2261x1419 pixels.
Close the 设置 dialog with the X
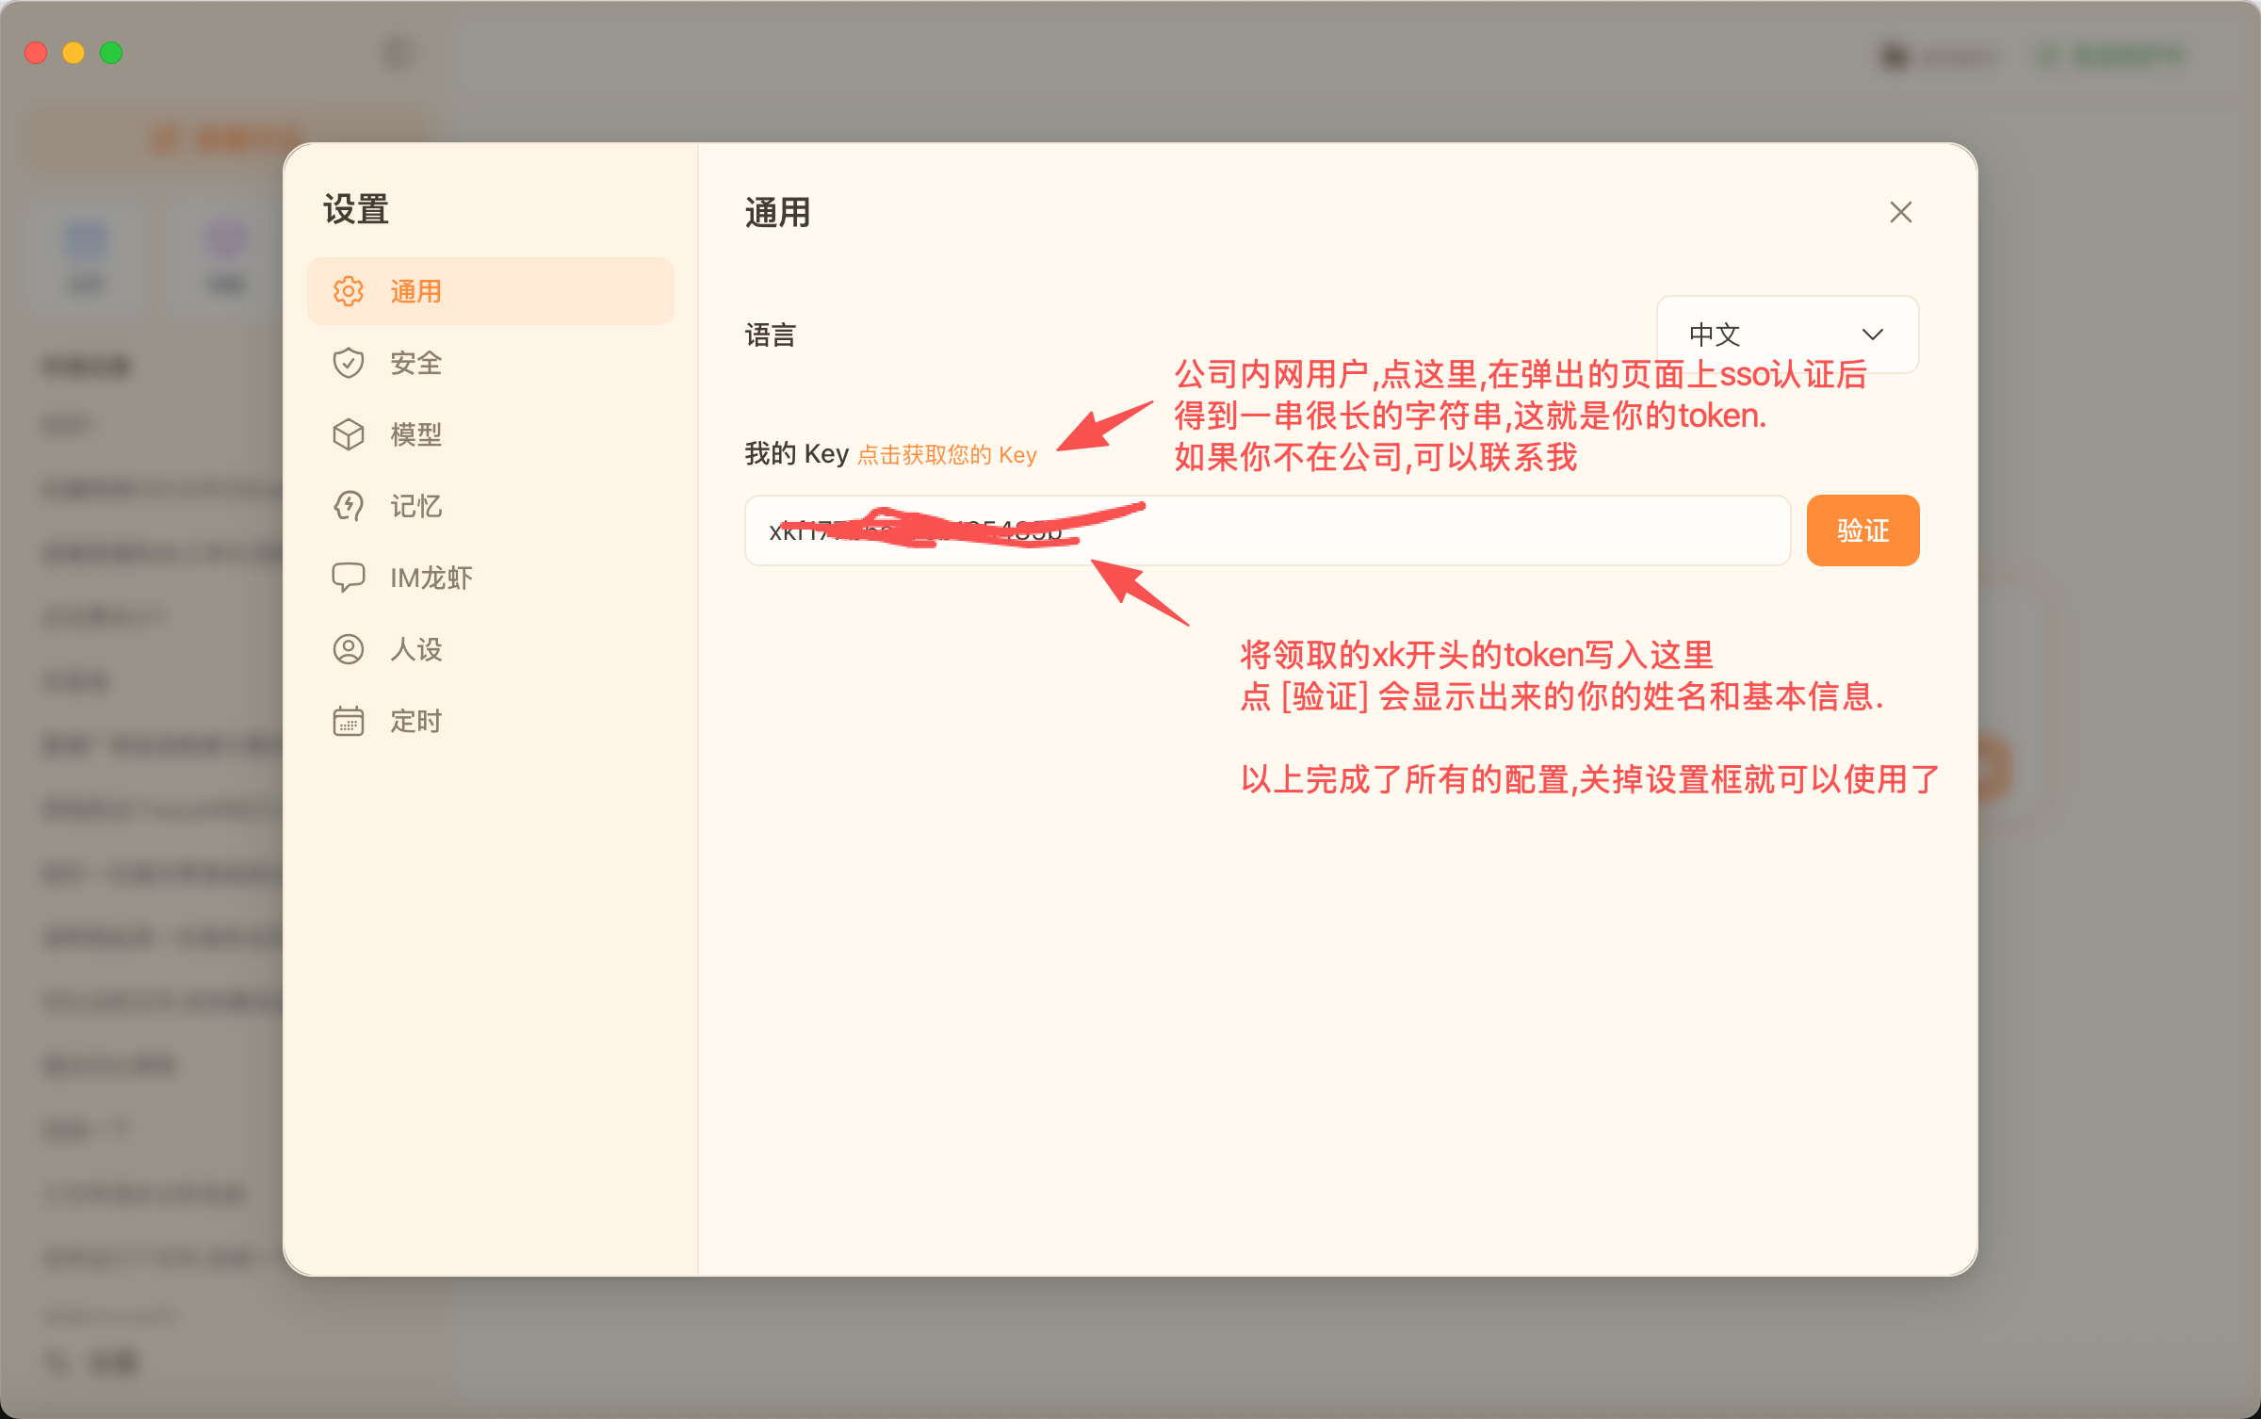click(x=1901, y=212)
